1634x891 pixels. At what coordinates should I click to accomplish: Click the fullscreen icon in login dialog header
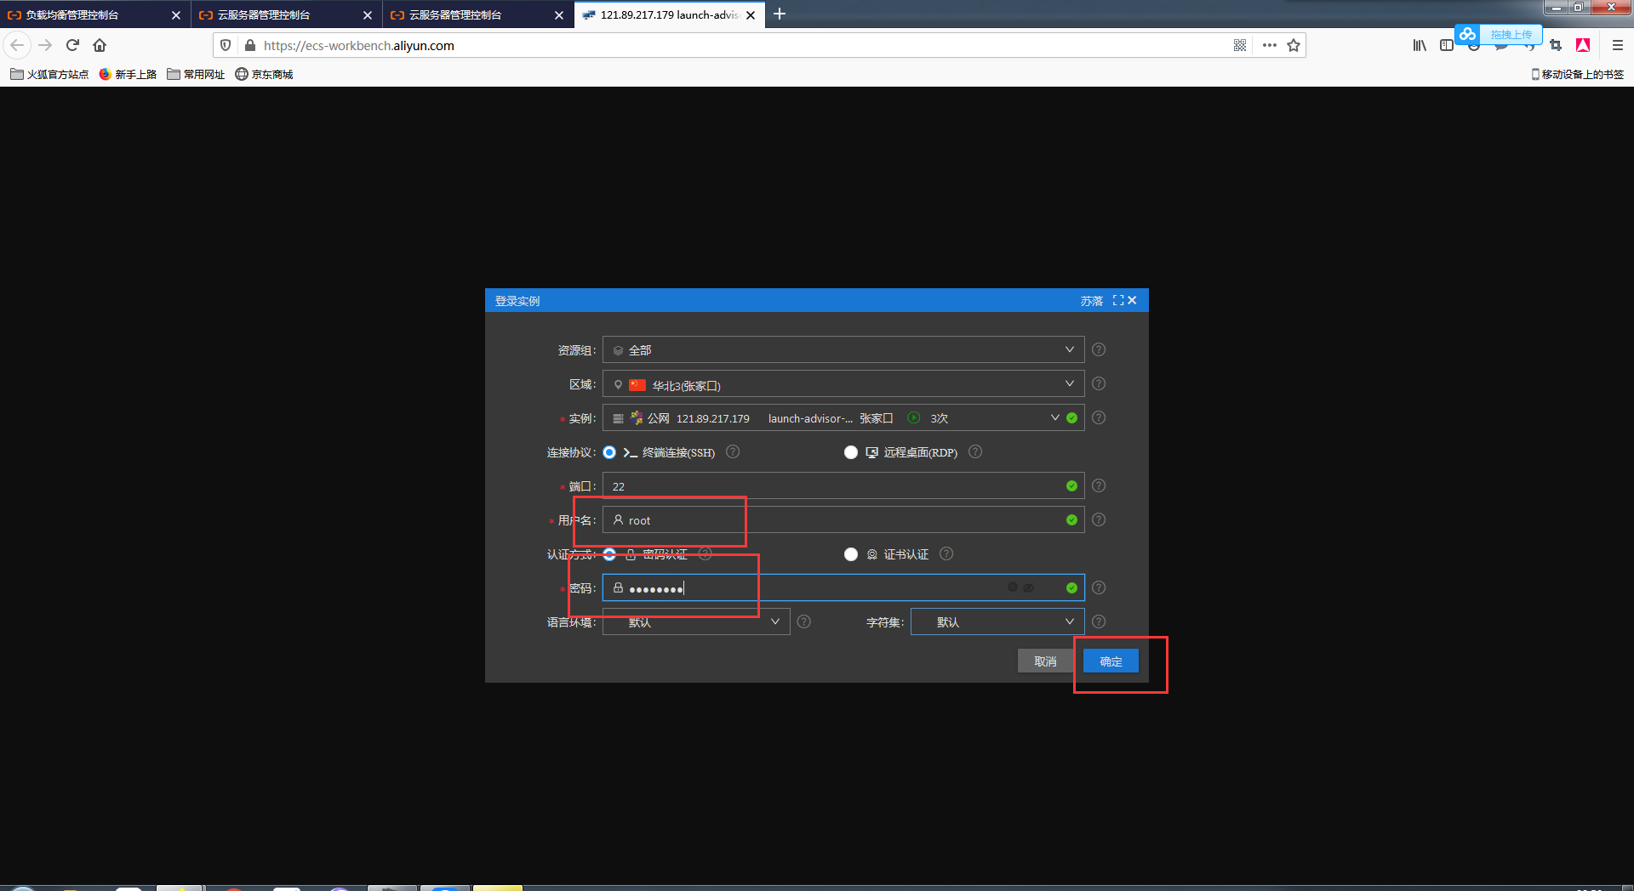[1117, 300]
